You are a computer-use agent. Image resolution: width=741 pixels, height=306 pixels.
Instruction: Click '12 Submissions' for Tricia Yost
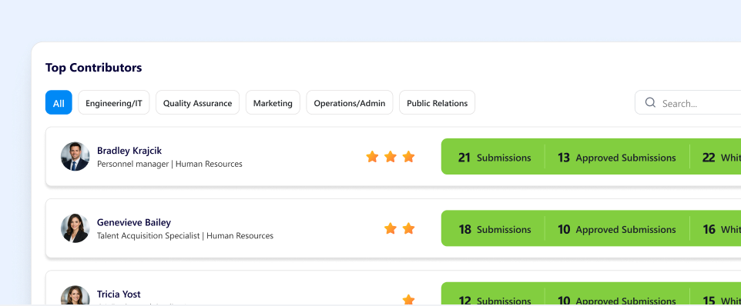495,301
